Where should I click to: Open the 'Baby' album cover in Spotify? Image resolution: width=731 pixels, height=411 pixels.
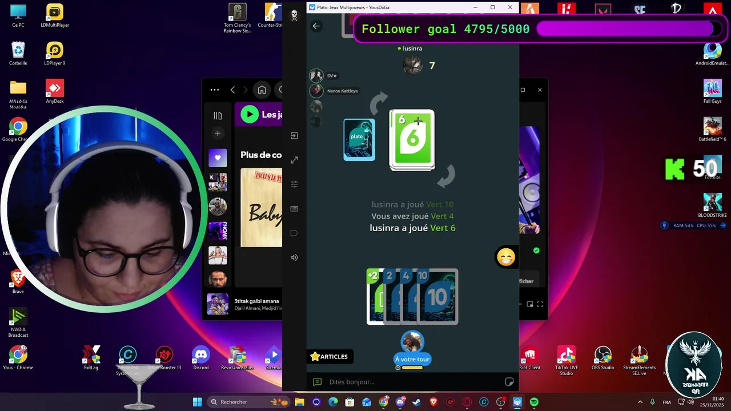point(262,207)
